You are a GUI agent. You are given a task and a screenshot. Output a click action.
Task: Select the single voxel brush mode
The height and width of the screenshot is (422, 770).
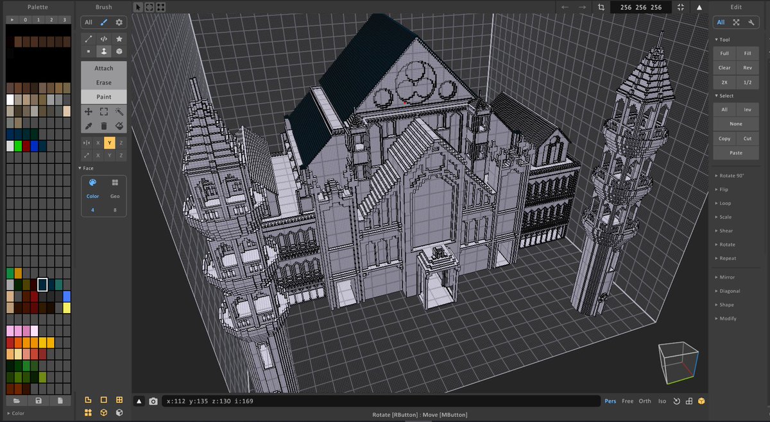(x=89, y=51)
